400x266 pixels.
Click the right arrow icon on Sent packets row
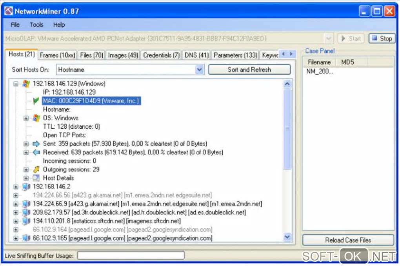[x=36, y=144]
